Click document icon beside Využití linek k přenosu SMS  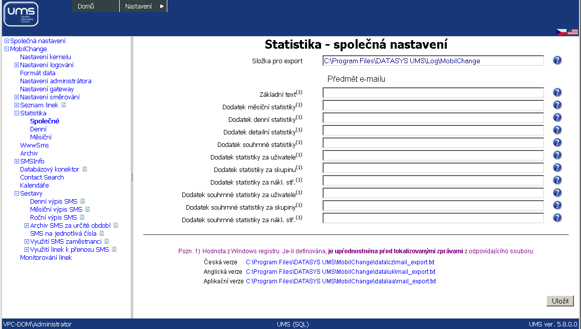[x=114, y=250]
